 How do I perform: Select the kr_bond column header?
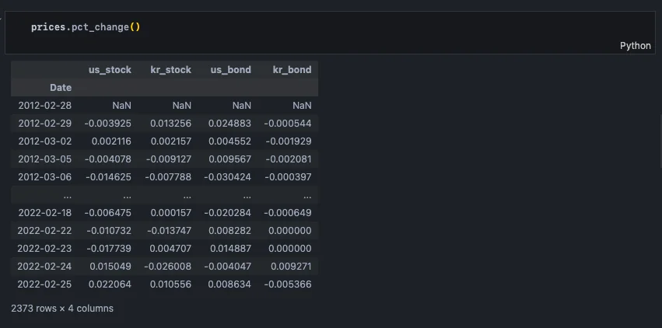click(x=291, y=70)
